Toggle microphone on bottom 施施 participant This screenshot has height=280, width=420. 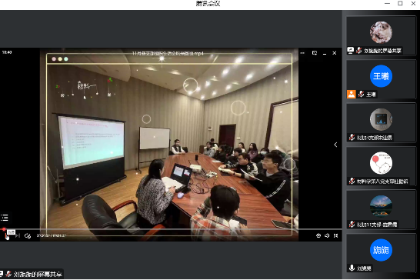(x=352, y=268)
